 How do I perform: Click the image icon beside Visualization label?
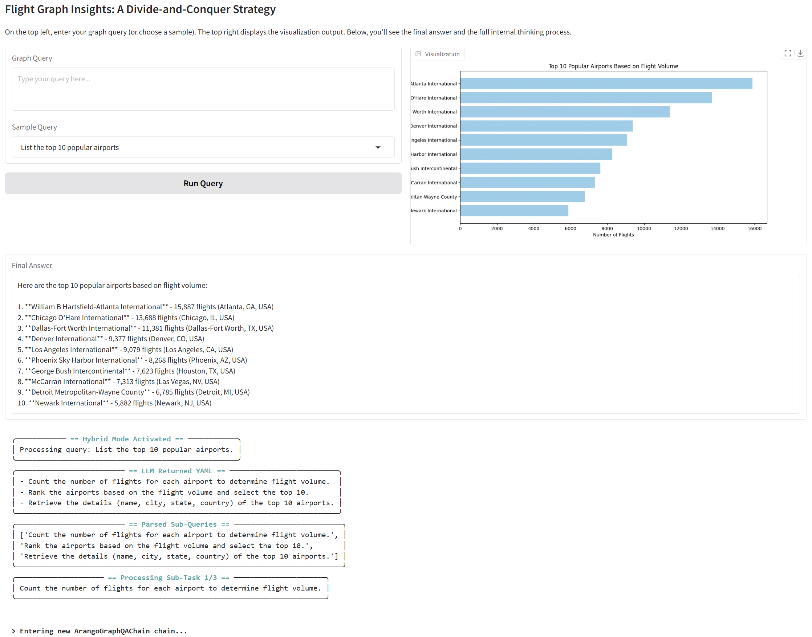418,54
